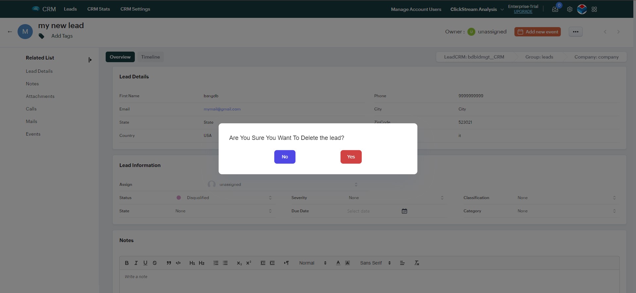Screen dimensions: 636x293
Task: Insert bulleted list in Notes
Action: click(x=225, y=263)
